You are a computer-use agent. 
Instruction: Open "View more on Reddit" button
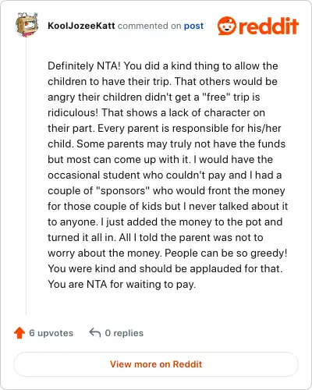point(156,364)
